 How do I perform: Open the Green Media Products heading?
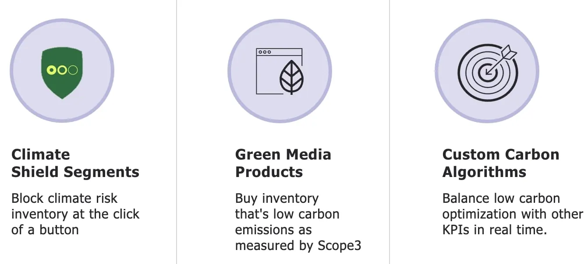click(283, 163)
